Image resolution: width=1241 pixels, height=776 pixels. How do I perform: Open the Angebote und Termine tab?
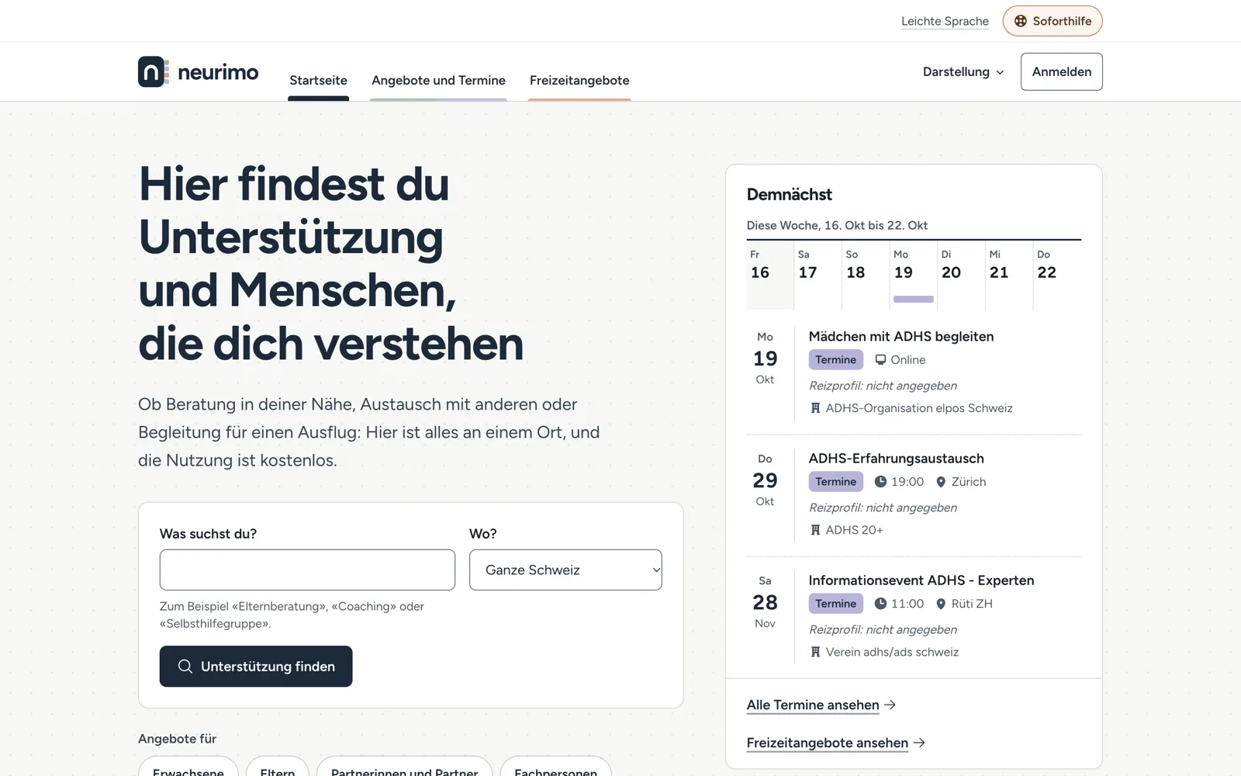(438, 81)
